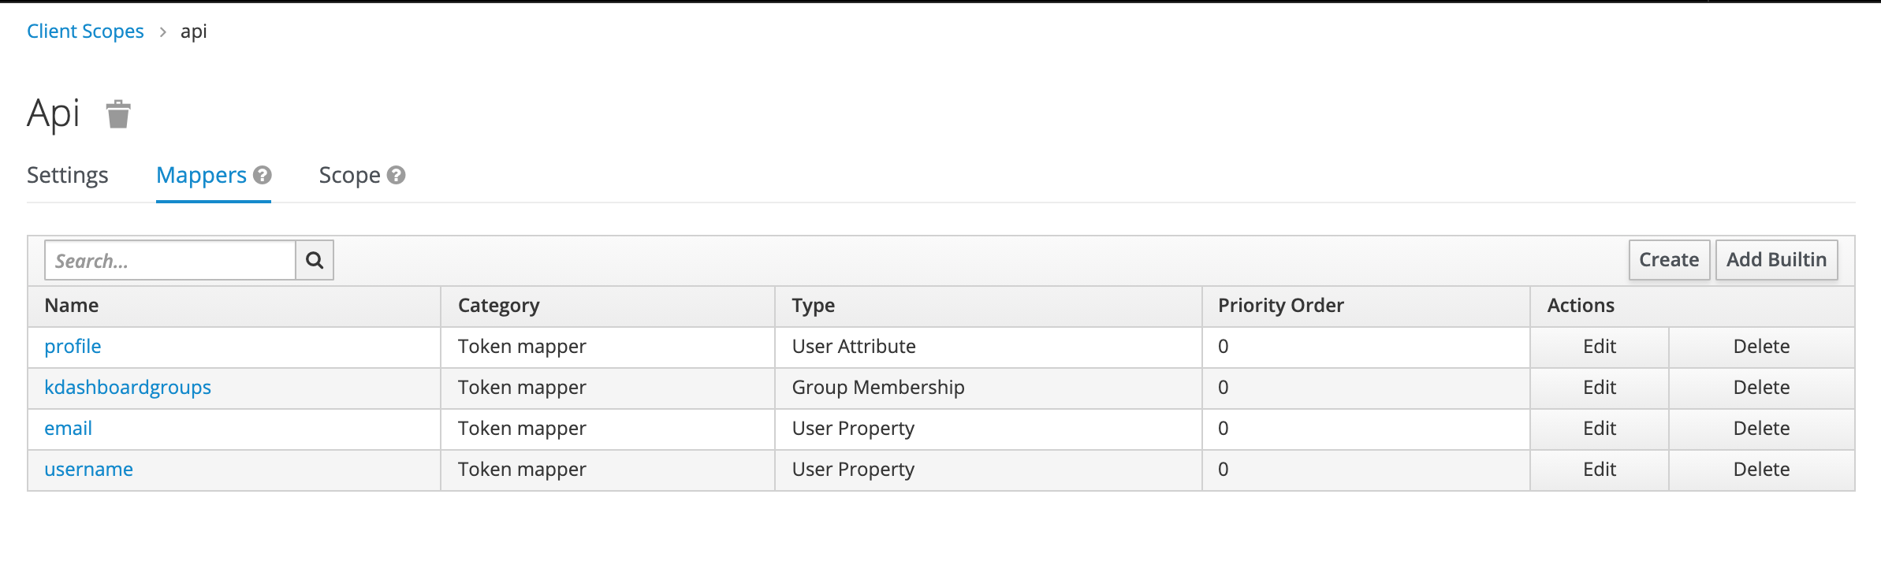This screenshot has height=561, width=1881.
Task: Navigate back via Client Scopes breadcrumb
Action: tap(85, 31)
